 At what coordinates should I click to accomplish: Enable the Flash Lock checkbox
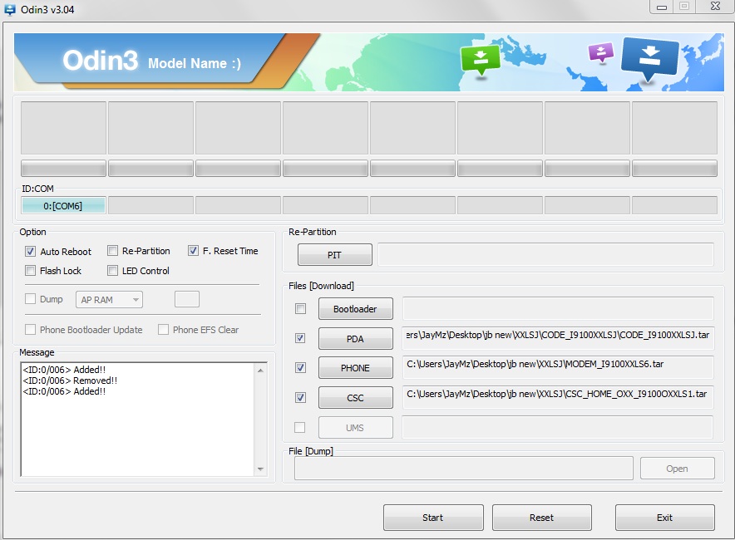tap(31, 270)
